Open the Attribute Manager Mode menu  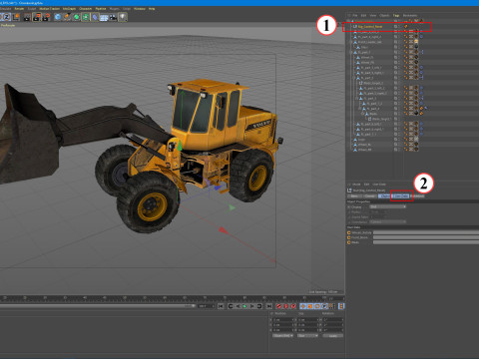356,184
